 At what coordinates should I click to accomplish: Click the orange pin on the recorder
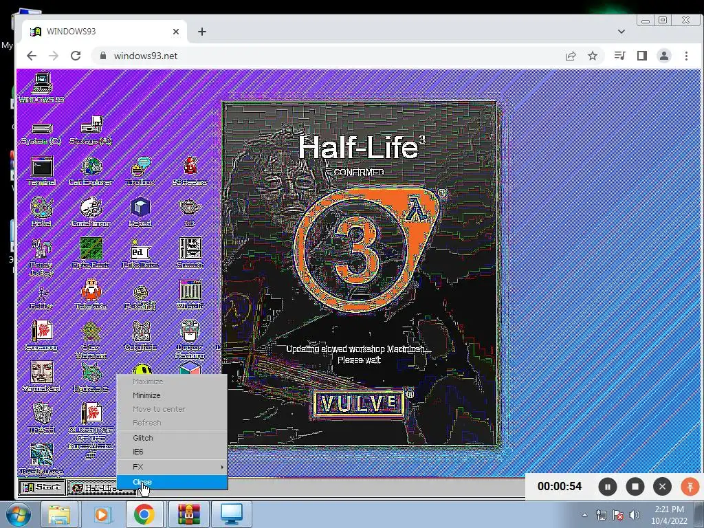pos(690,487)
